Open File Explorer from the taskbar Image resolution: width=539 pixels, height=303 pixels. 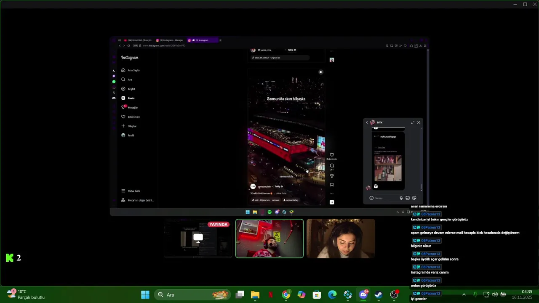click(255, 295)
